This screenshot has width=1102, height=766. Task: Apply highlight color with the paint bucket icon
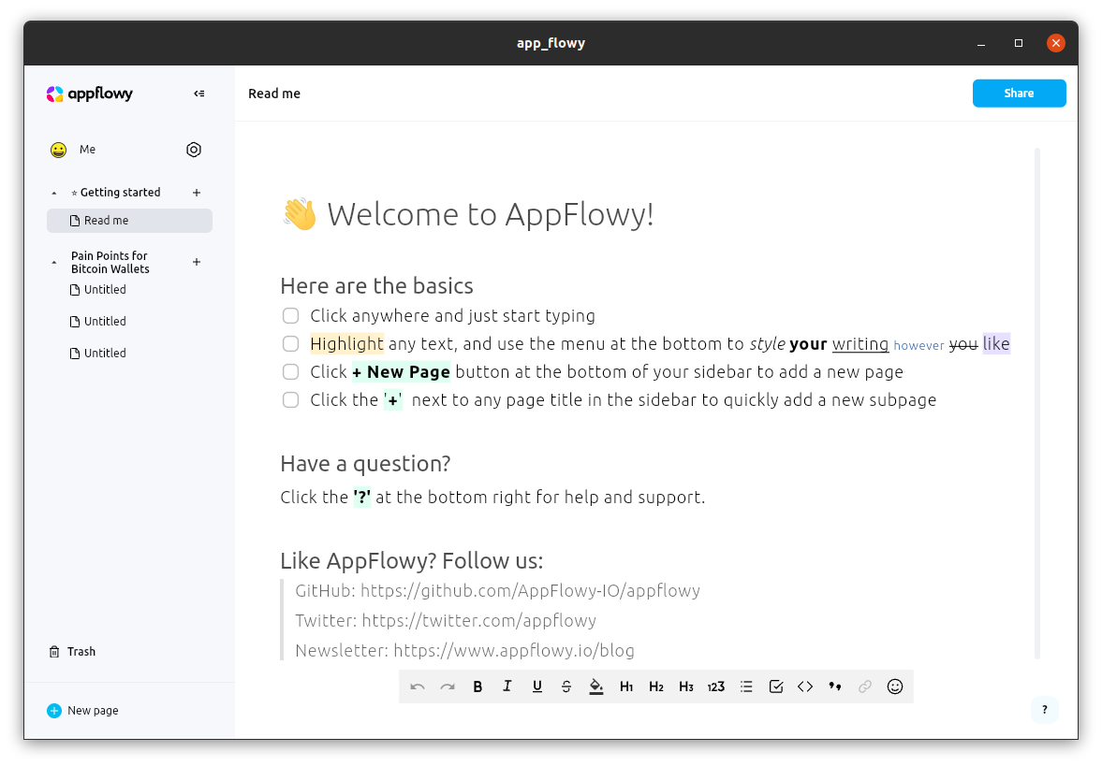point(596,687)
